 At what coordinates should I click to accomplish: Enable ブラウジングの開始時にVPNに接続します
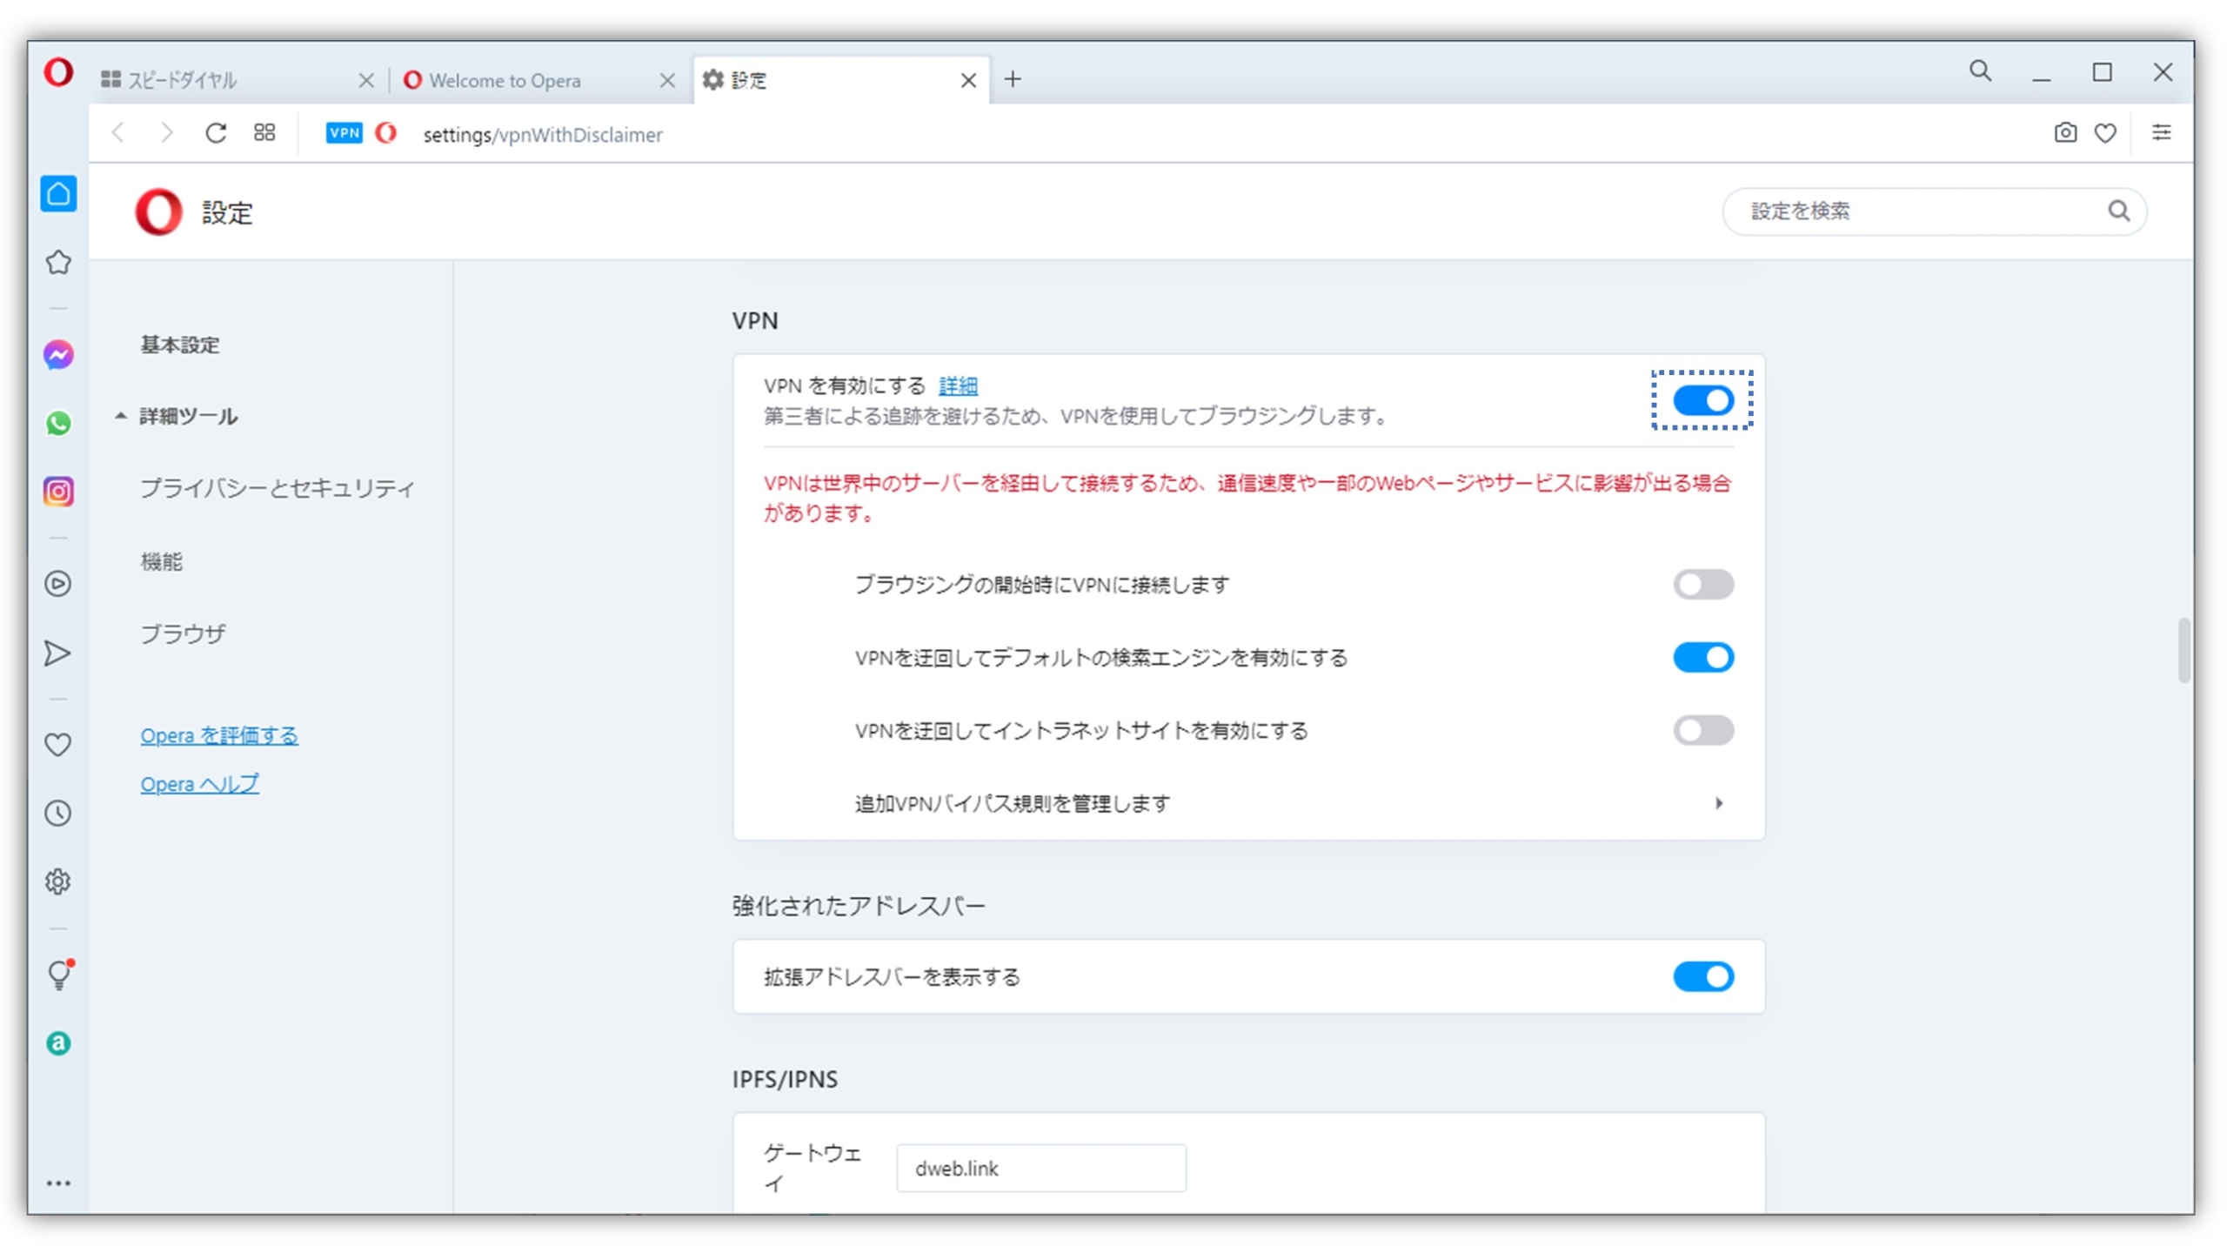[x=1702, y=585]
